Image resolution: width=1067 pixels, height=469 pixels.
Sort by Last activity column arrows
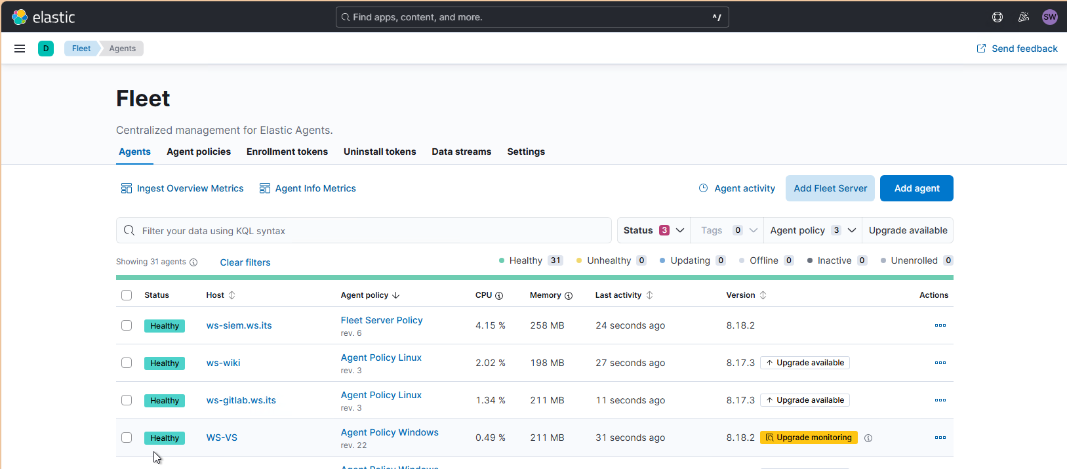click(x=650, y=295)
